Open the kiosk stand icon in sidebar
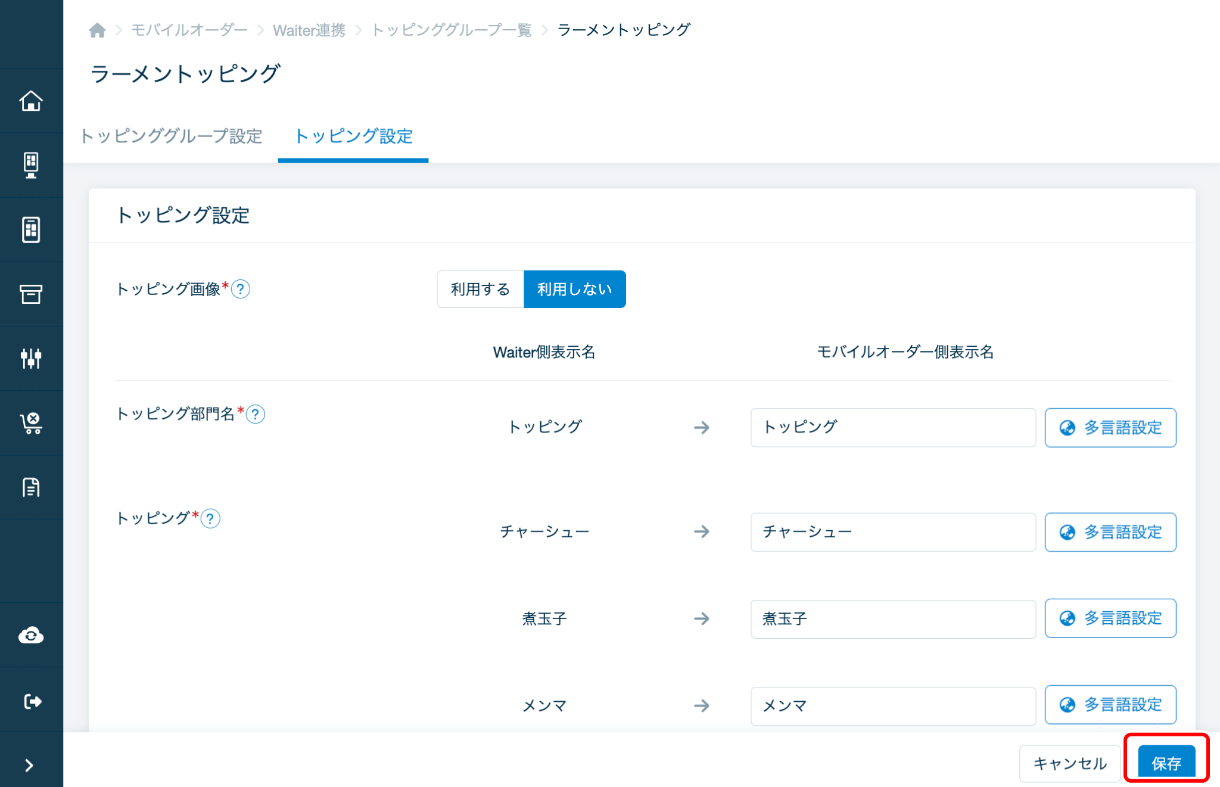Screen dimensions: 1220x787 31,165
